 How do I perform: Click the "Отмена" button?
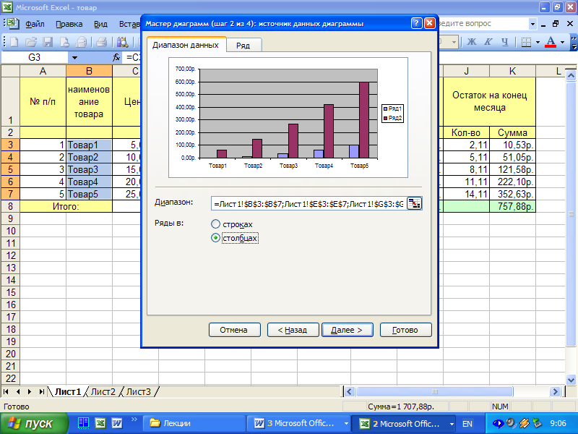coord(234,330)
